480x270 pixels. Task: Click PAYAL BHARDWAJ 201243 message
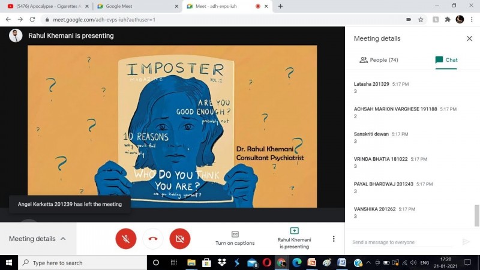[x=394, y=188]
